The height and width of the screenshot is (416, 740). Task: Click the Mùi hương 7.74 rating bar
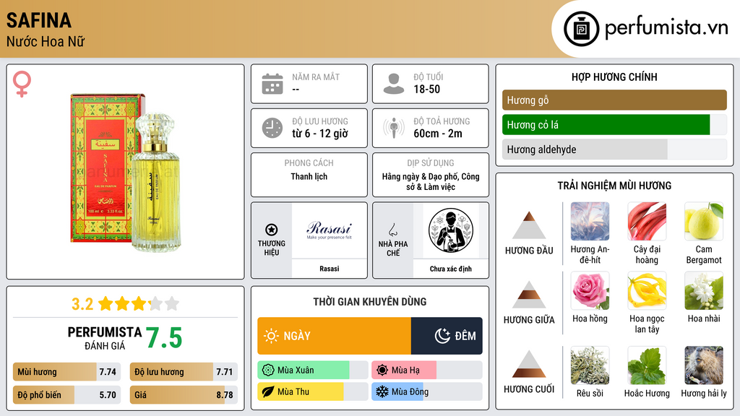(x=66, y=372)
